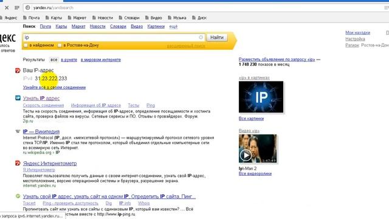This screenshot has height=219, width=389.
Task: Check the 'в Ростове-на-Дону' checkbox
Action: point(60,45)
